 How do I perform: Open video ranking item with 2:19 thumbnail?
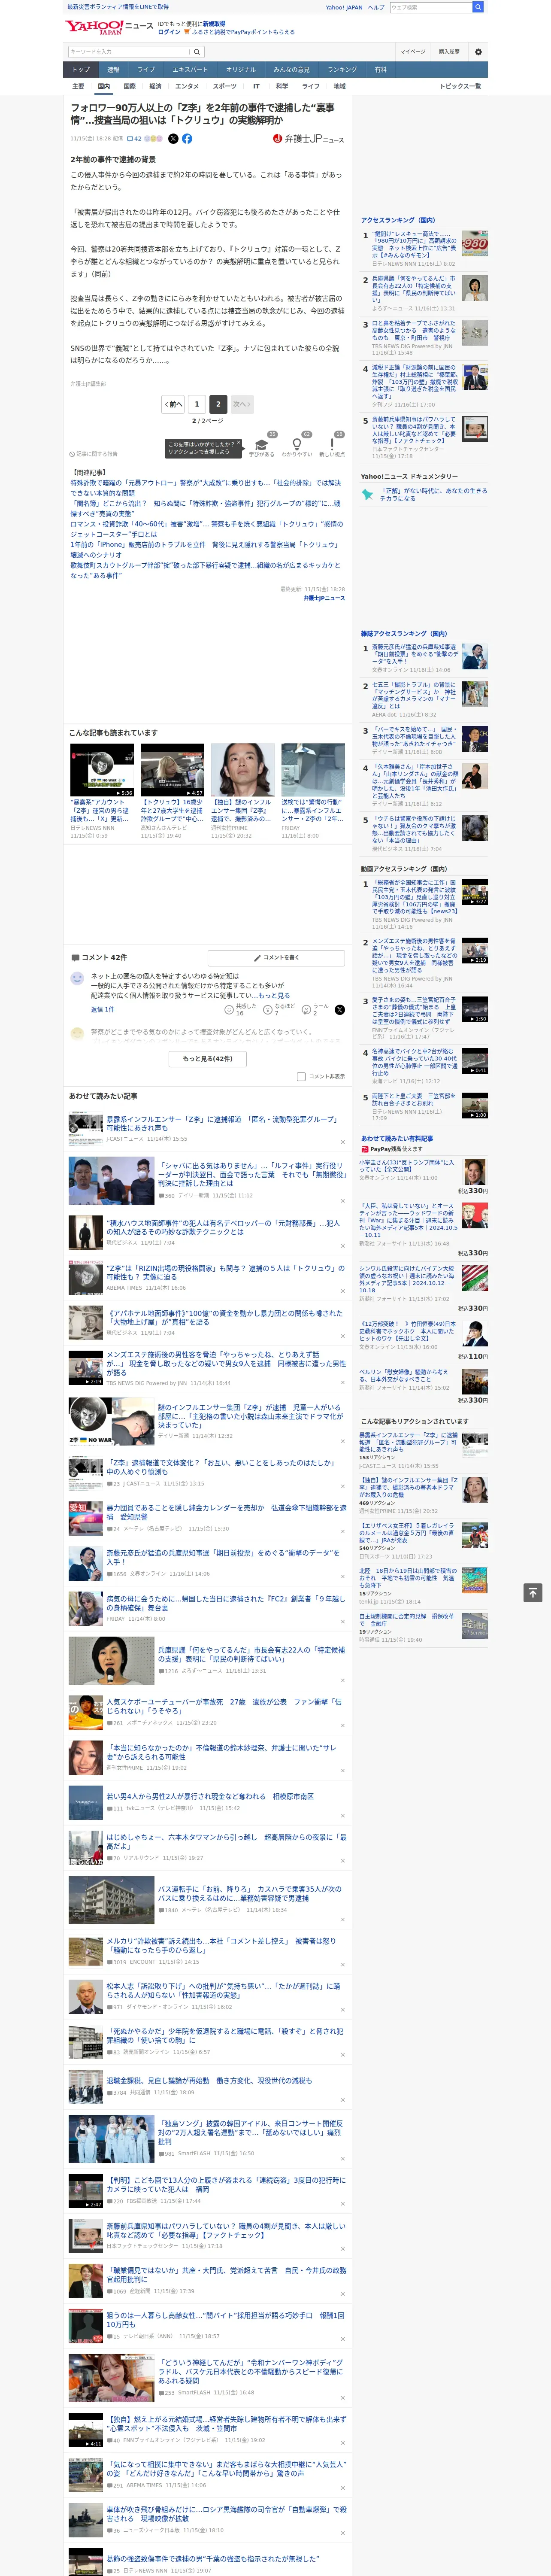(x=474, y=951)
